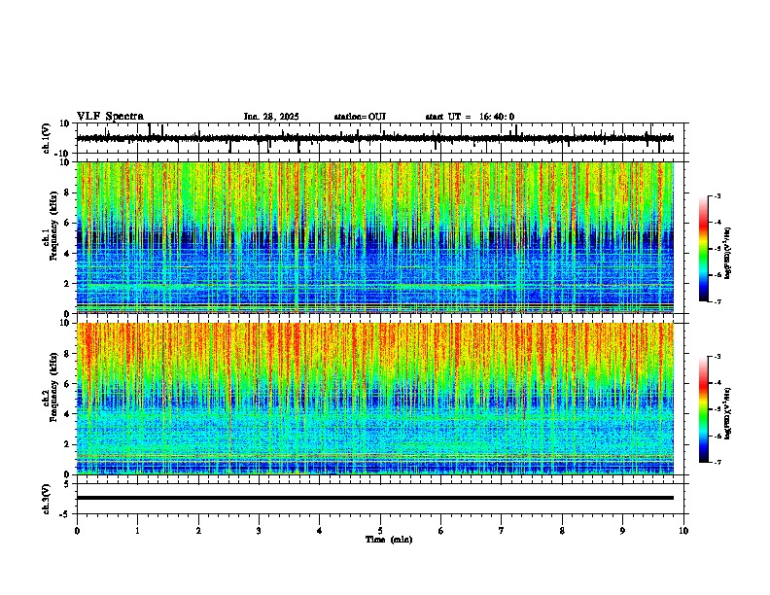Click the ch.1 spectrogram image
The width and height of the screenshot is (770, 595).
click(375, 237)
